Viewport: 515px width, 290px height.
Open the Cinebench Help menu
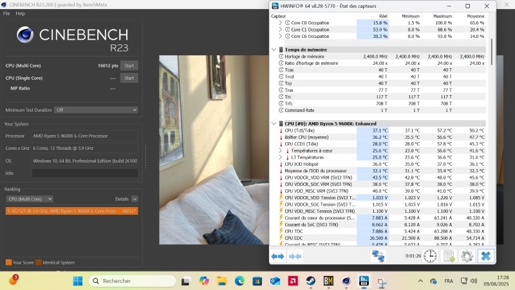coord(21,14)
